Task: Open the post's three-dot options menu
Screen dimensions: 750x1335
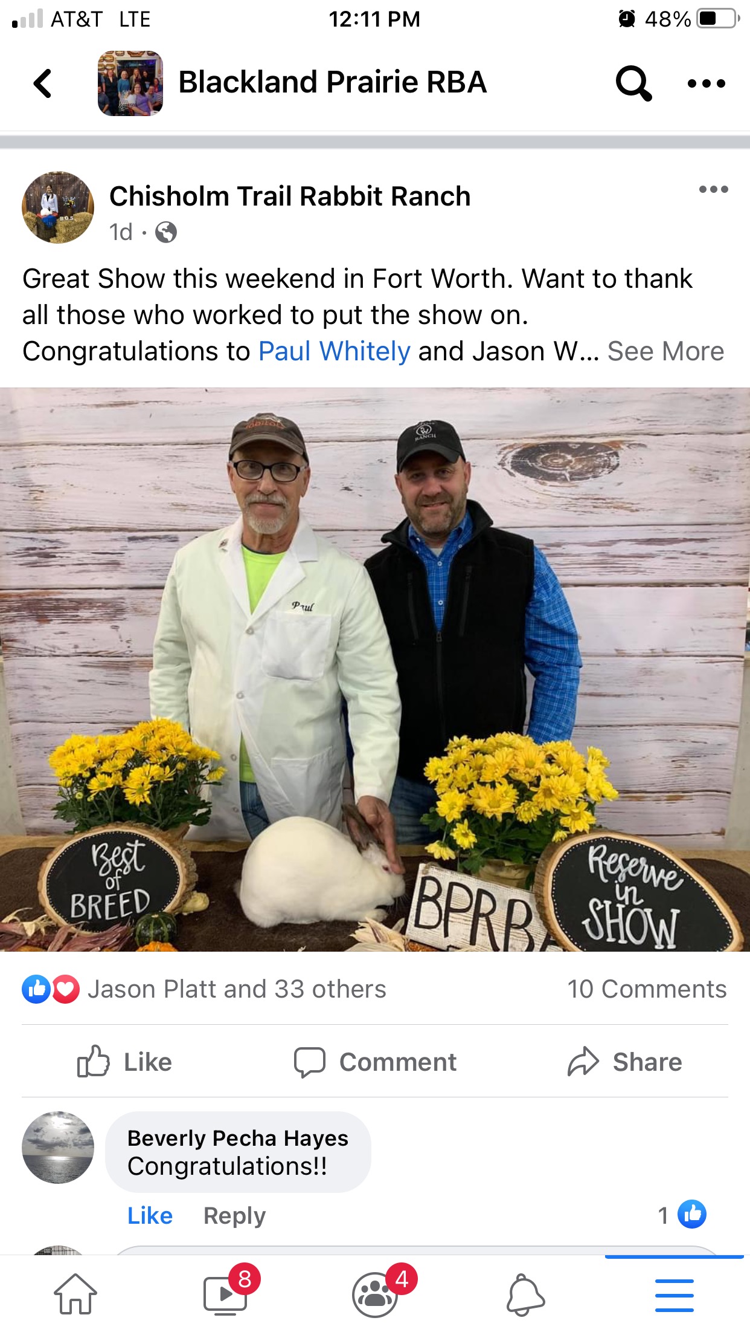Action: click(x=713, y=189)
